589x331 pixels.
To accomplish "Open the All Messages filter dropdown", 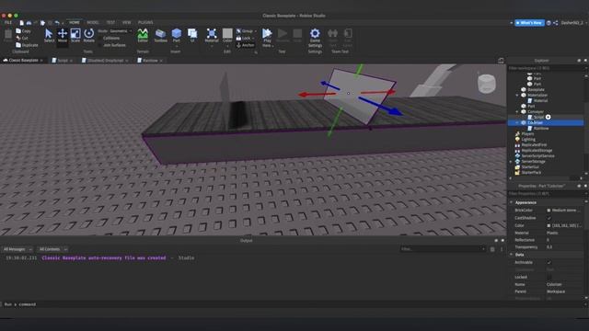I will [x=17, y=249].
